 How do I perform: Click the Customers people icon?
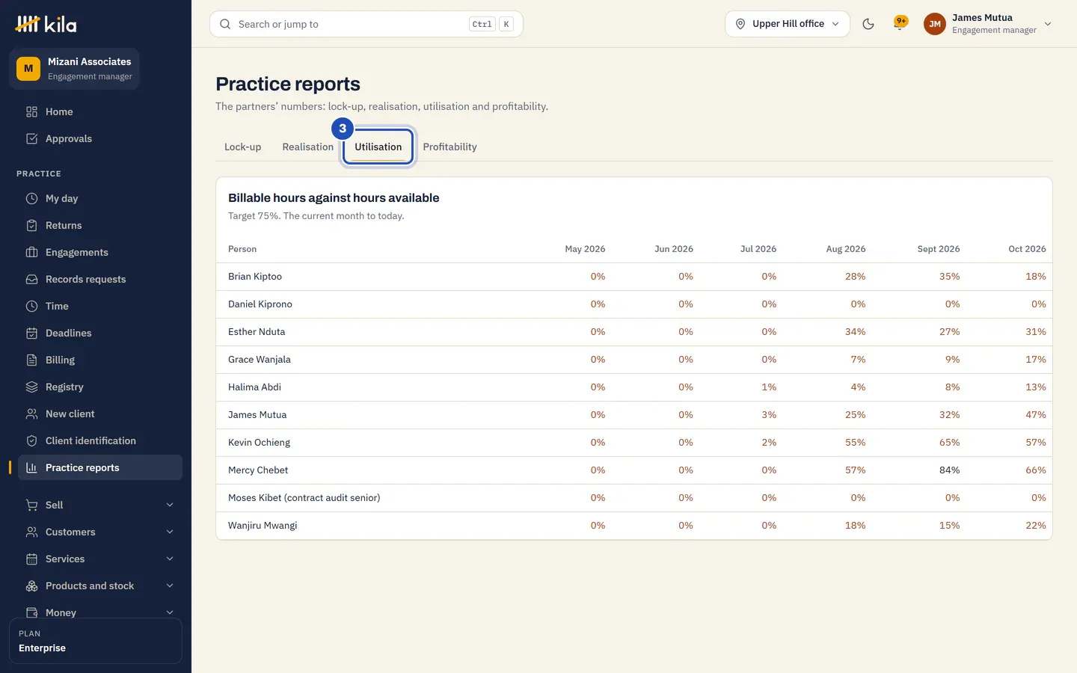coord(31,532)
